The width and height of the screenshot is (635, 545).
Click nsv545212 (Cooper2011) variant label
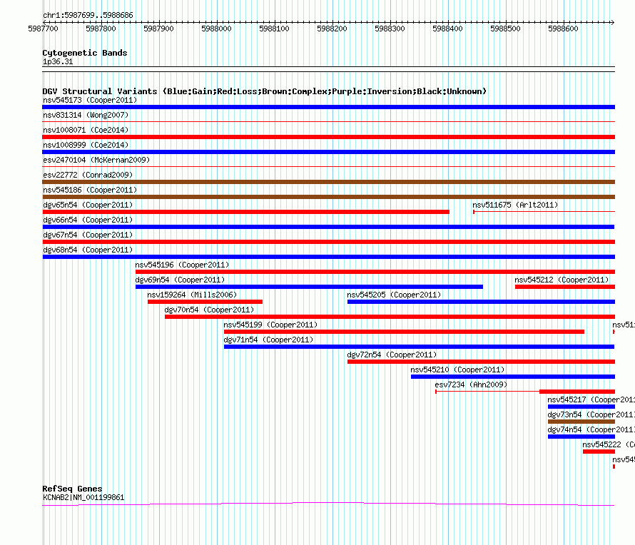pos(562,280)
